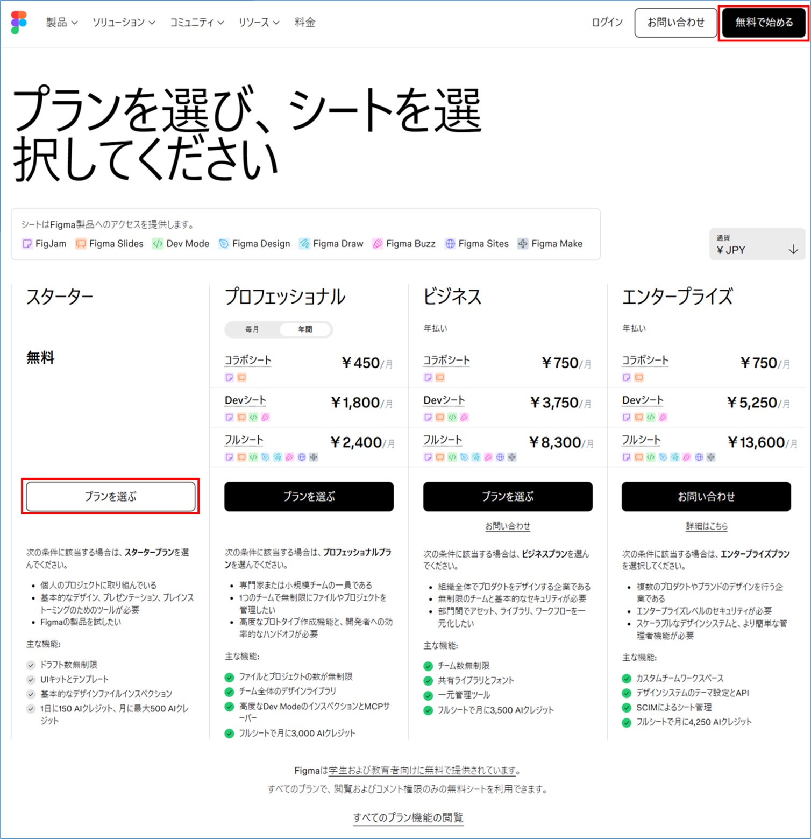
Task: Click the エンタープライズ plan heading
Action: pos(678,297)
